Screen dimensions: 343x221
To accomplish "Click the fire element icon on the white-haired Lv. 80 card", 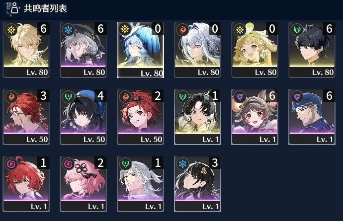I will tap(182, 29).
